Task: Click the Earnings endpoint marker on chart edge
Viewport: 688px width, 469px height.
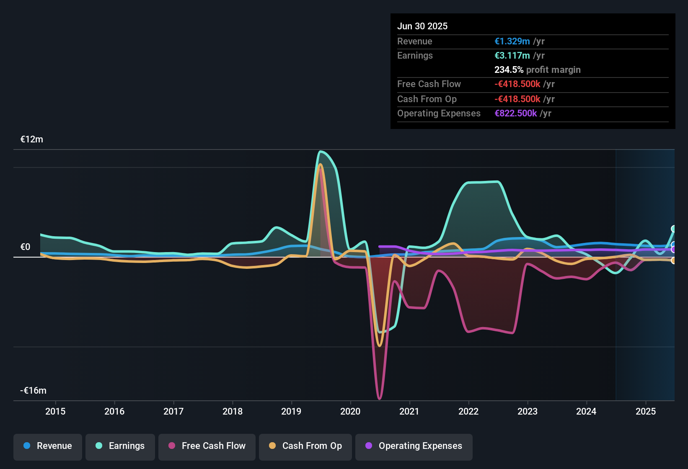Action: click(x=673, y=228)
